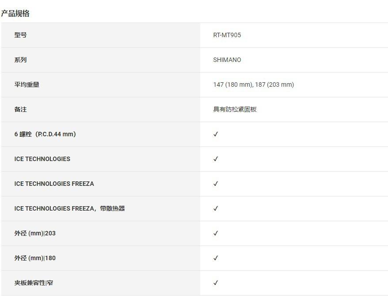The height and width of the screenshot is (296, 388).
Task: Click the 平均重量 row label
Action: (27, 85)
